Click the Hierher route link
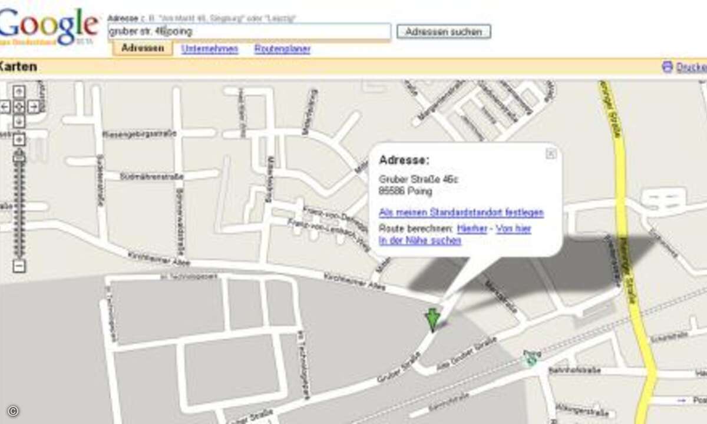This screenshot has height=424, width=707. [x=472, y=228]
